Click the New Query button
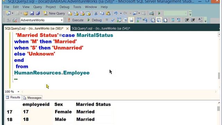The image size is (222, 125). (54, 13)
